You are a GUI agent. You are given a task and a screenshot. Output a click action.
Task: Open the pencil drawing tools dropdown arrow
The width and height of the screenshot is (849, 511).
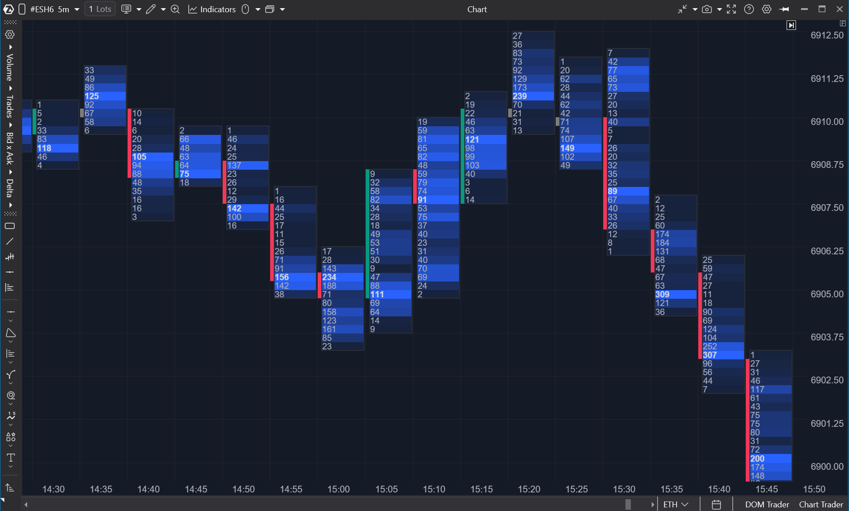tap(163, 10)
